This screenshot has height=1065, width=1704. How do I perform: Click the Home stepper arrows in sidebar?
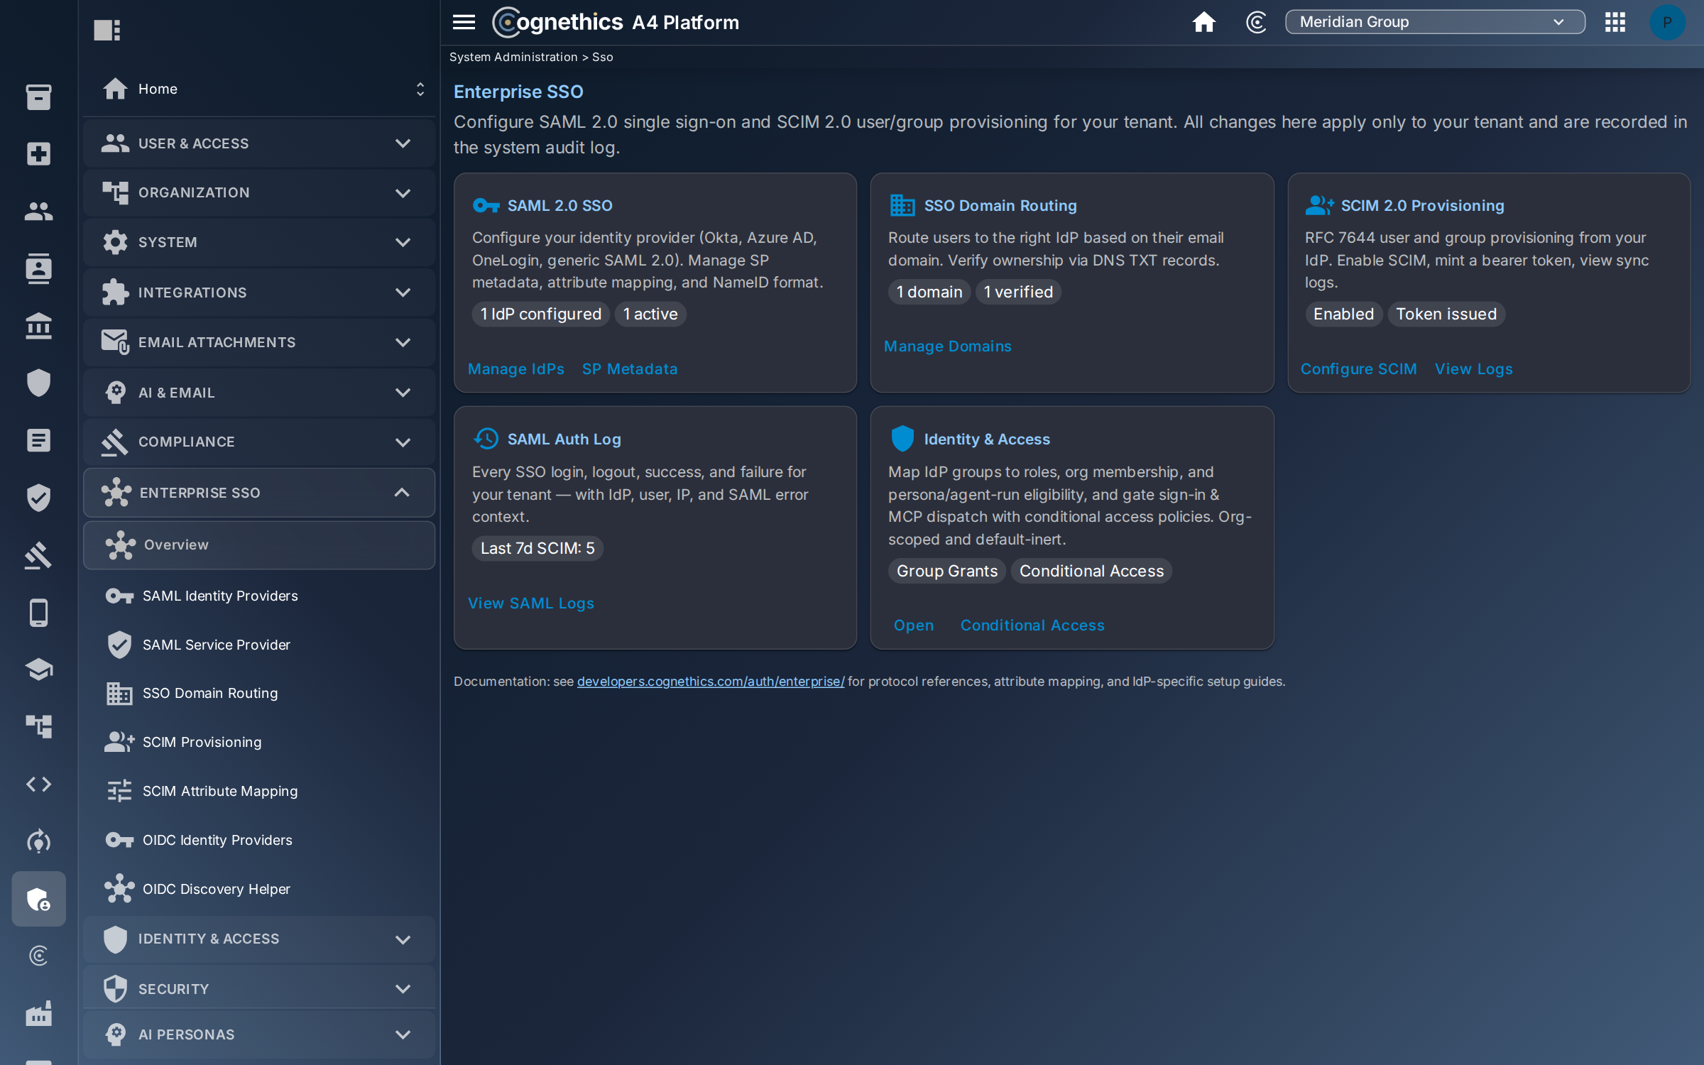pyautogui.click(x=420, y=89)
